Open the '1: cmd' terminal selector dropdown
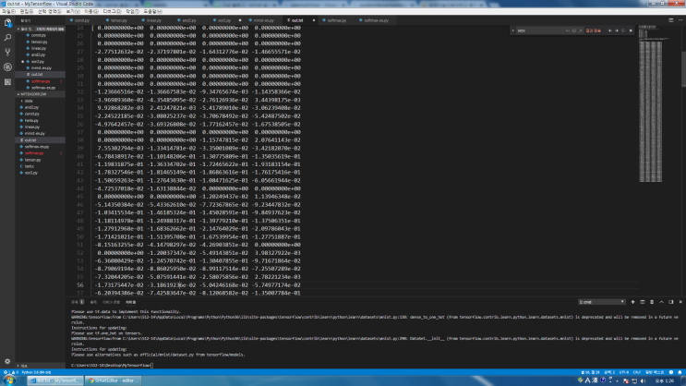Screen dimensions: 686x386 click(x=600, y=302)
